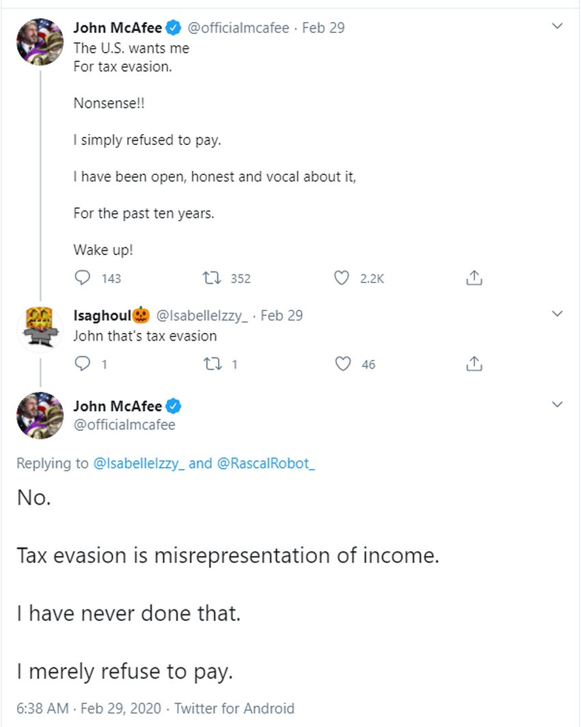Retweet the original tax evasion tweet
This screenshot has width=581, height=727.
click(x=211, y=278)
